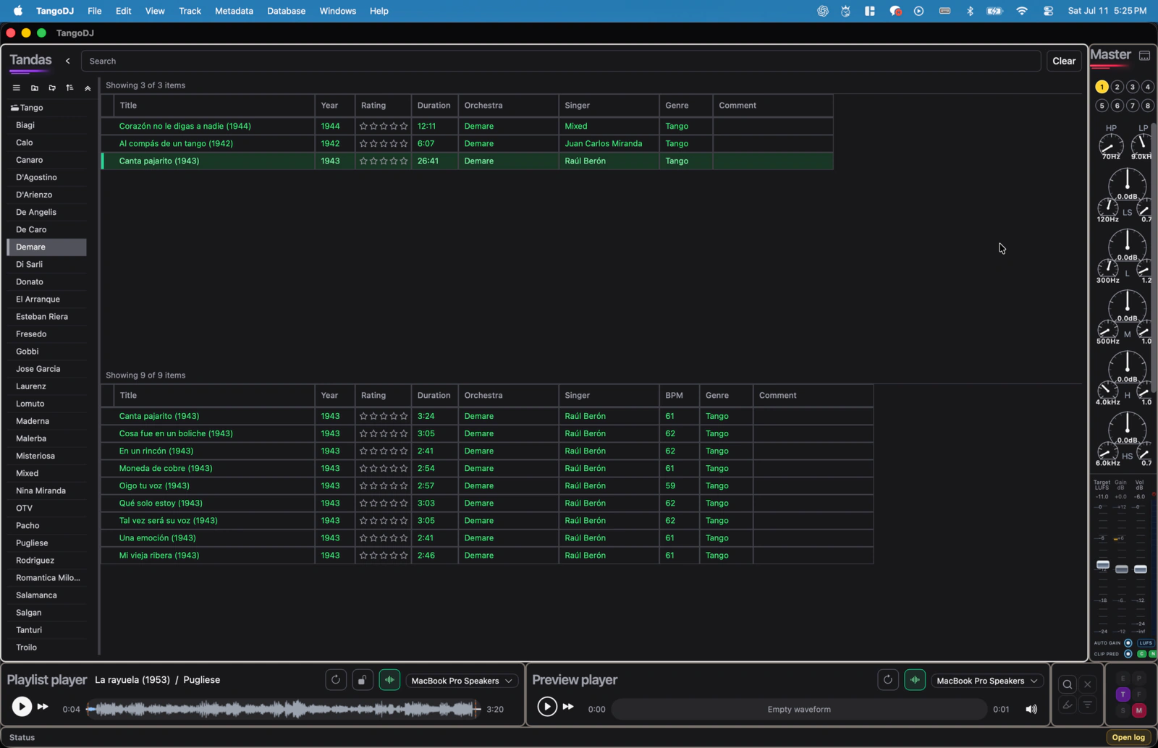Click the Bluetooth icon in menu bar

tap(970, 11)
